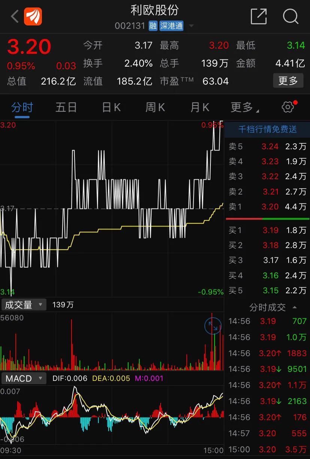Open chart settings gear icon
The image size is (310, 459).
click(288, 107)
